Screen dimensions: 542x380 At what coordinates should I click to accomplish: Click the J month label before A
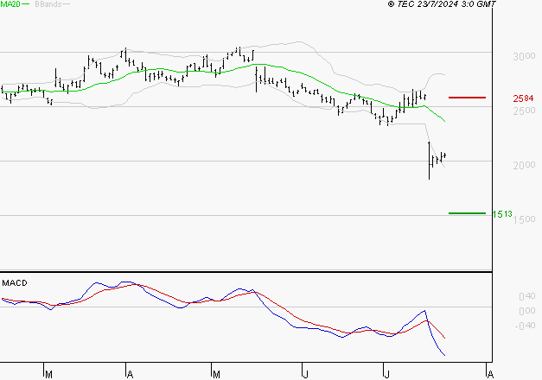pyautogui.click(x=386, y=374)
